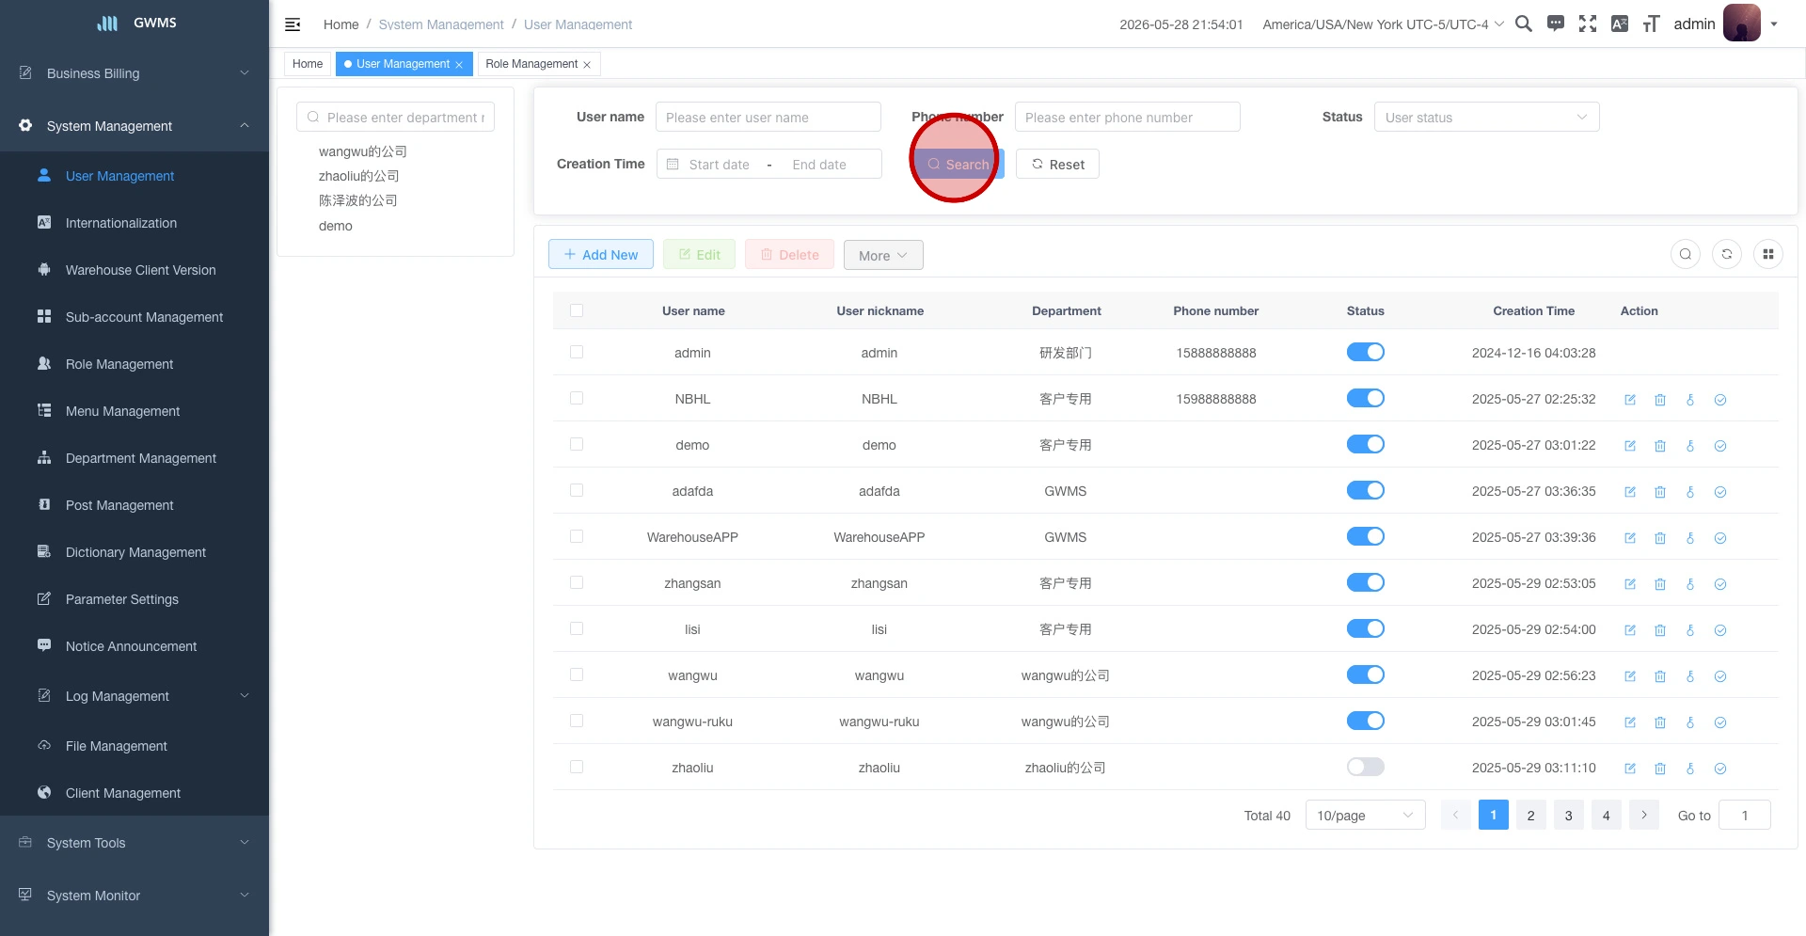Go to next page arrow in pagination

[x=1644, y=815]
